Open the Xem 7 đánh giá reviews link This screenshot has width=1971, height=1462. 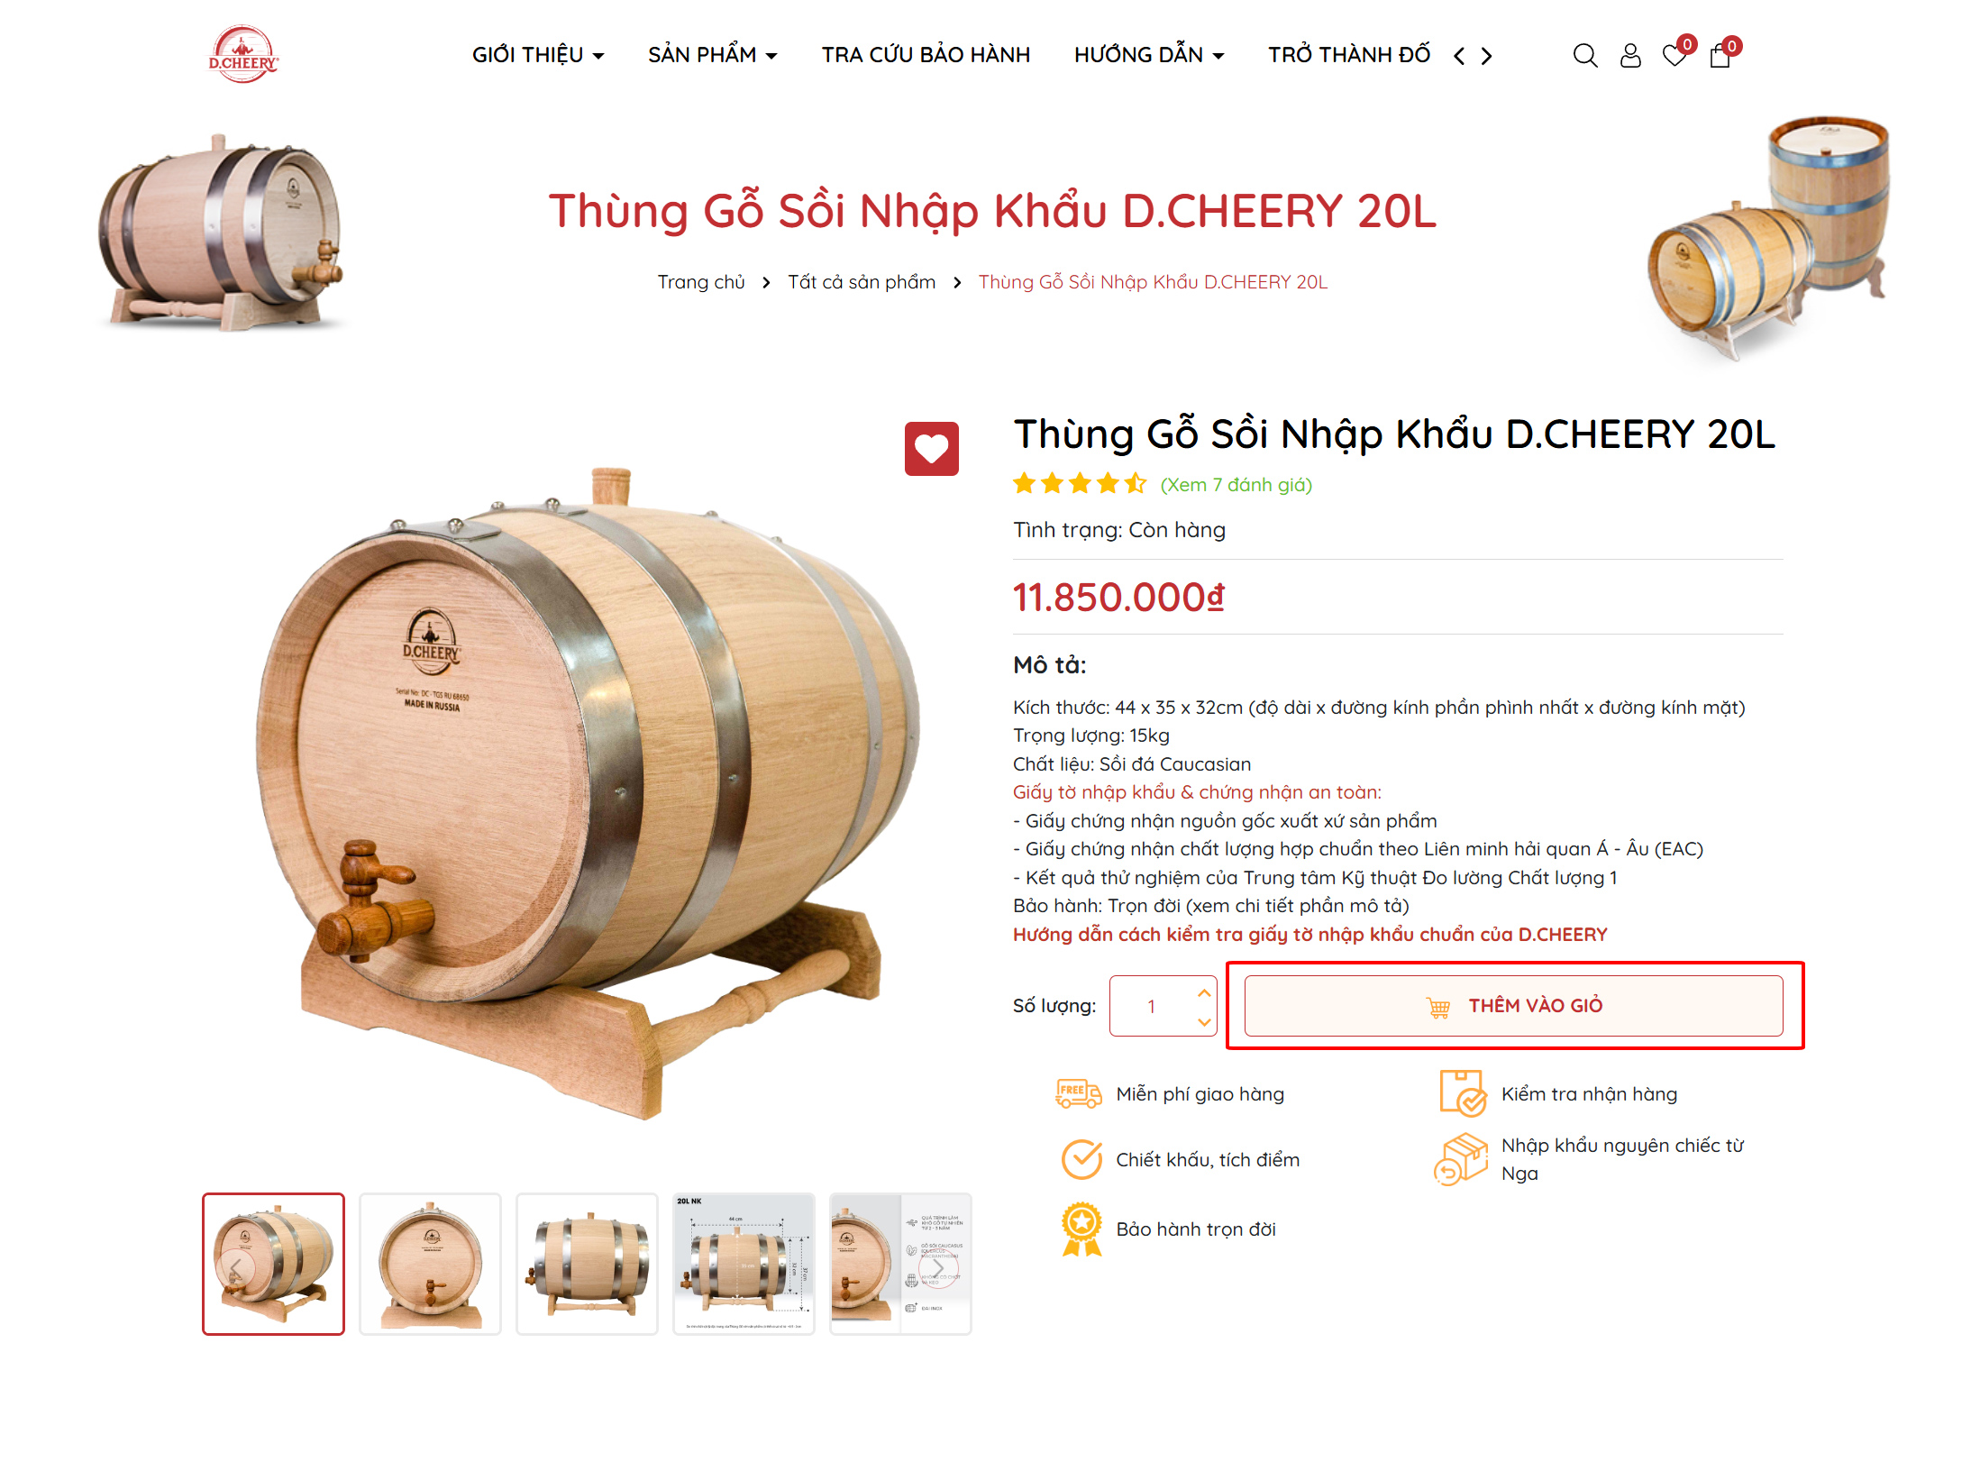(x=1236, y=485)
